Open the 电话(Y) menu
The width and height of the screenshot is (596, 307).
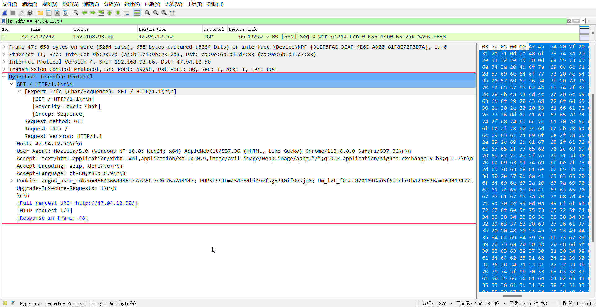click(152, 4)
